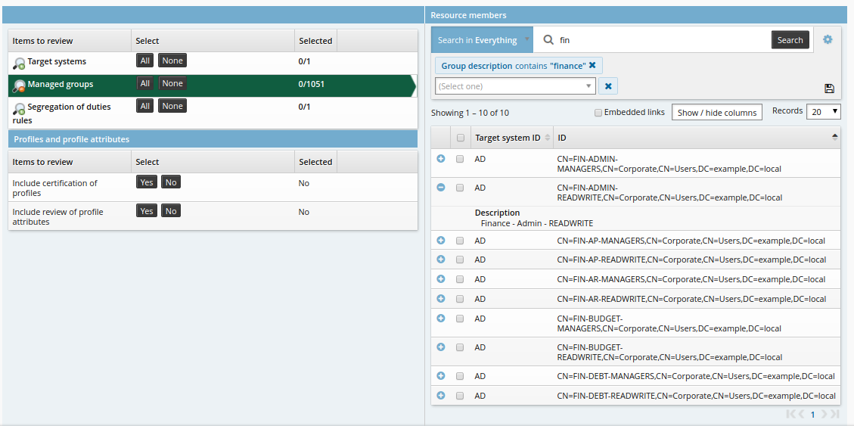Collapse the FIN-ADMIN-READWRITE row details
854x426 pixels.
441,188
